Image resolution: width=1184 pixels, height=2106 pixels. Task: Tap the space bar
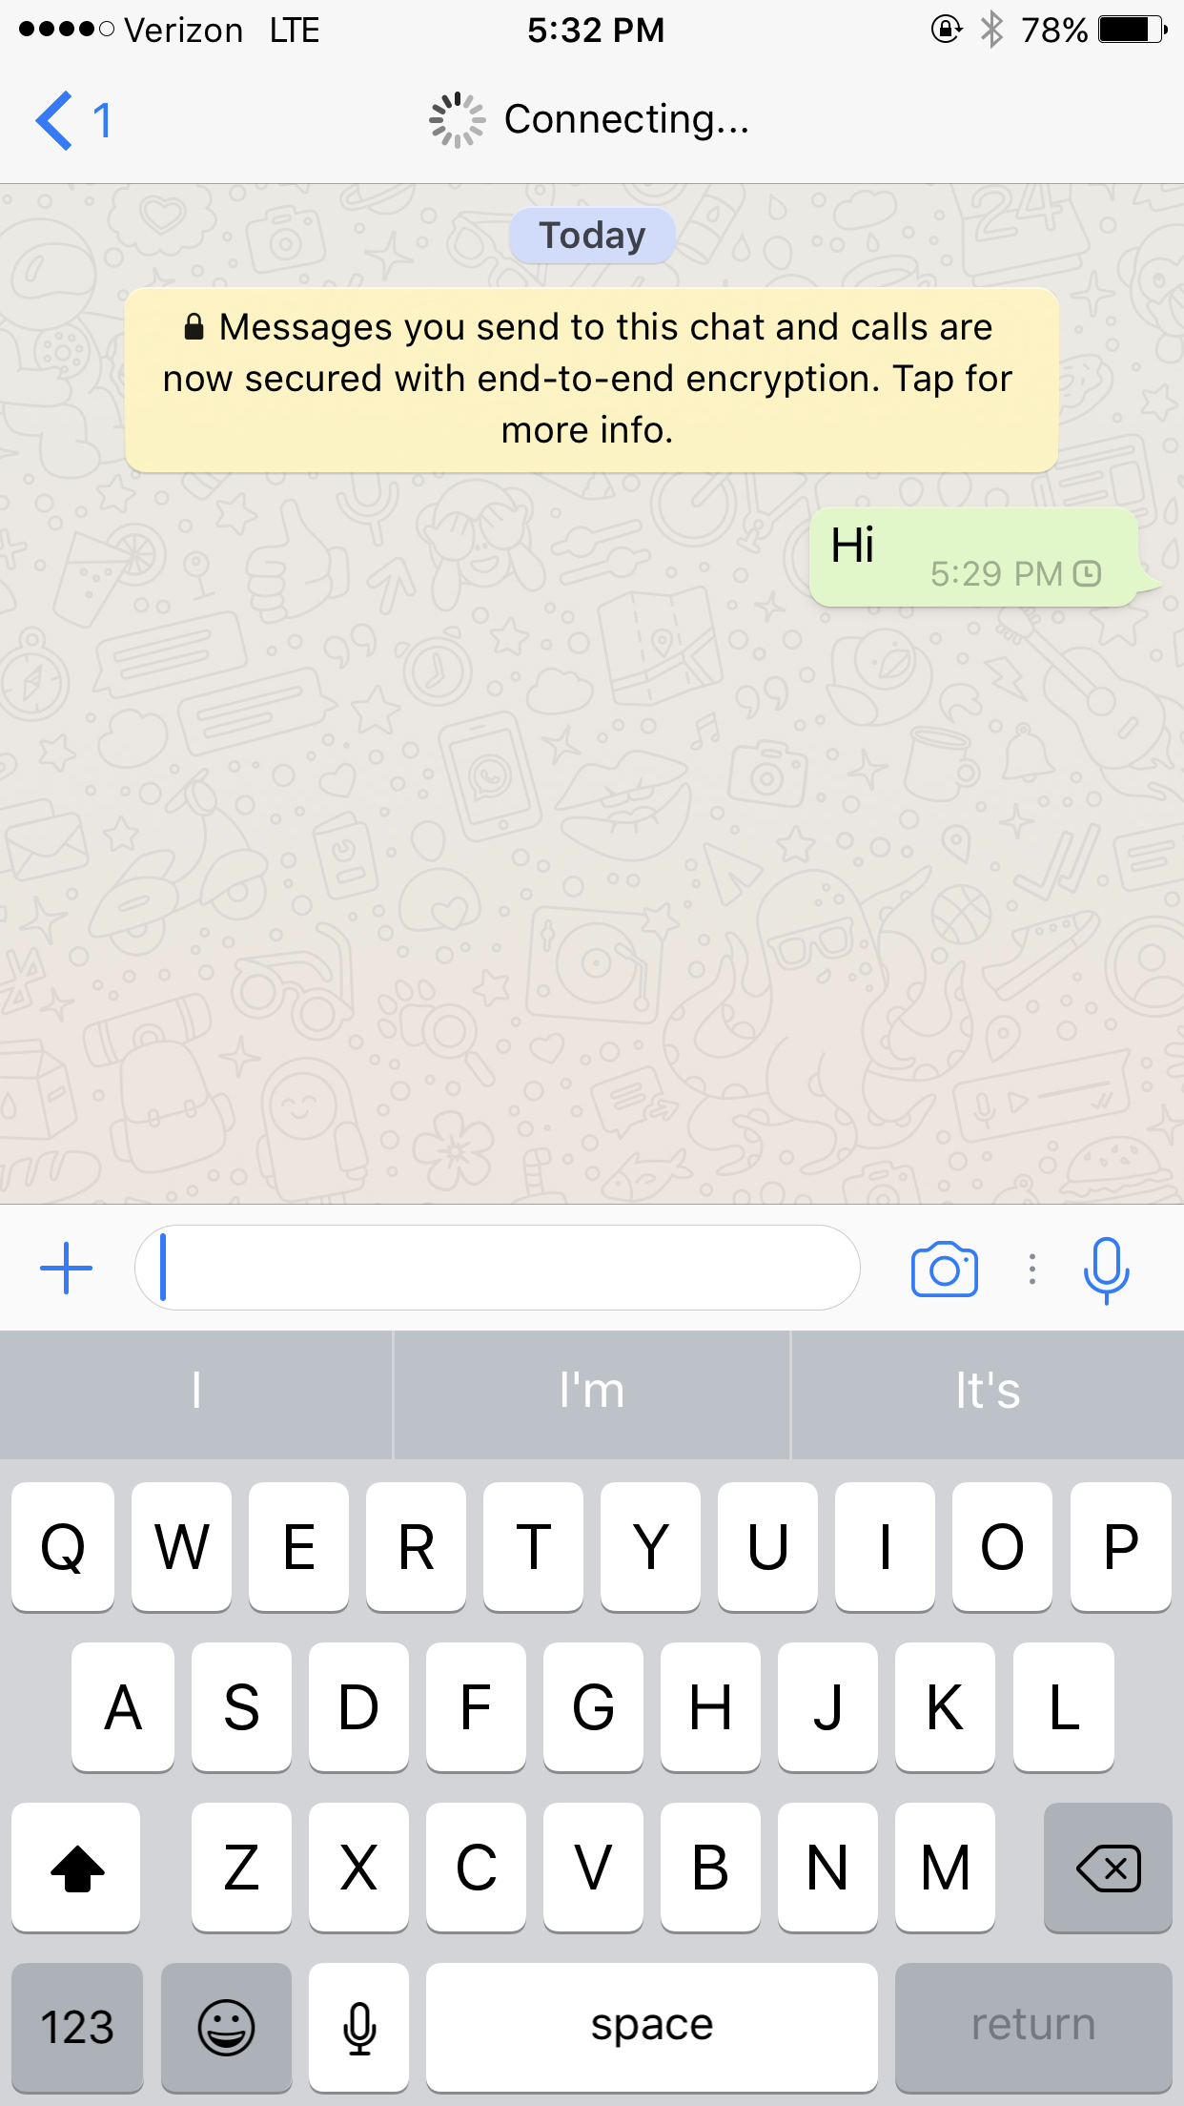click(652, 2026)
